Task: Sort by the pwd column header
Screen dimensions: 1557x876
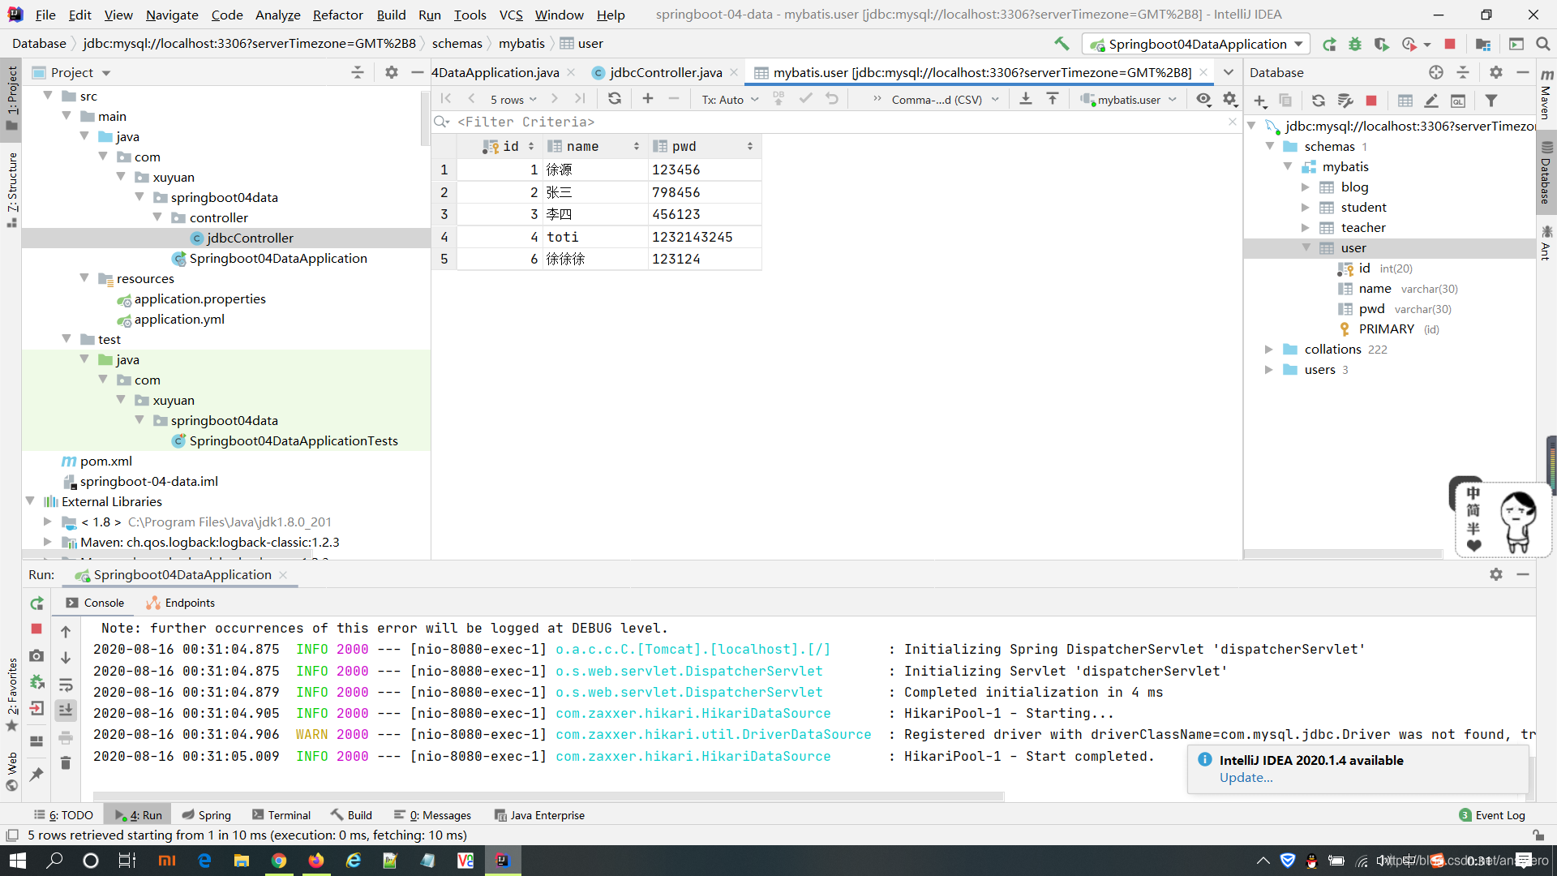Action: [x=704, y=146]
